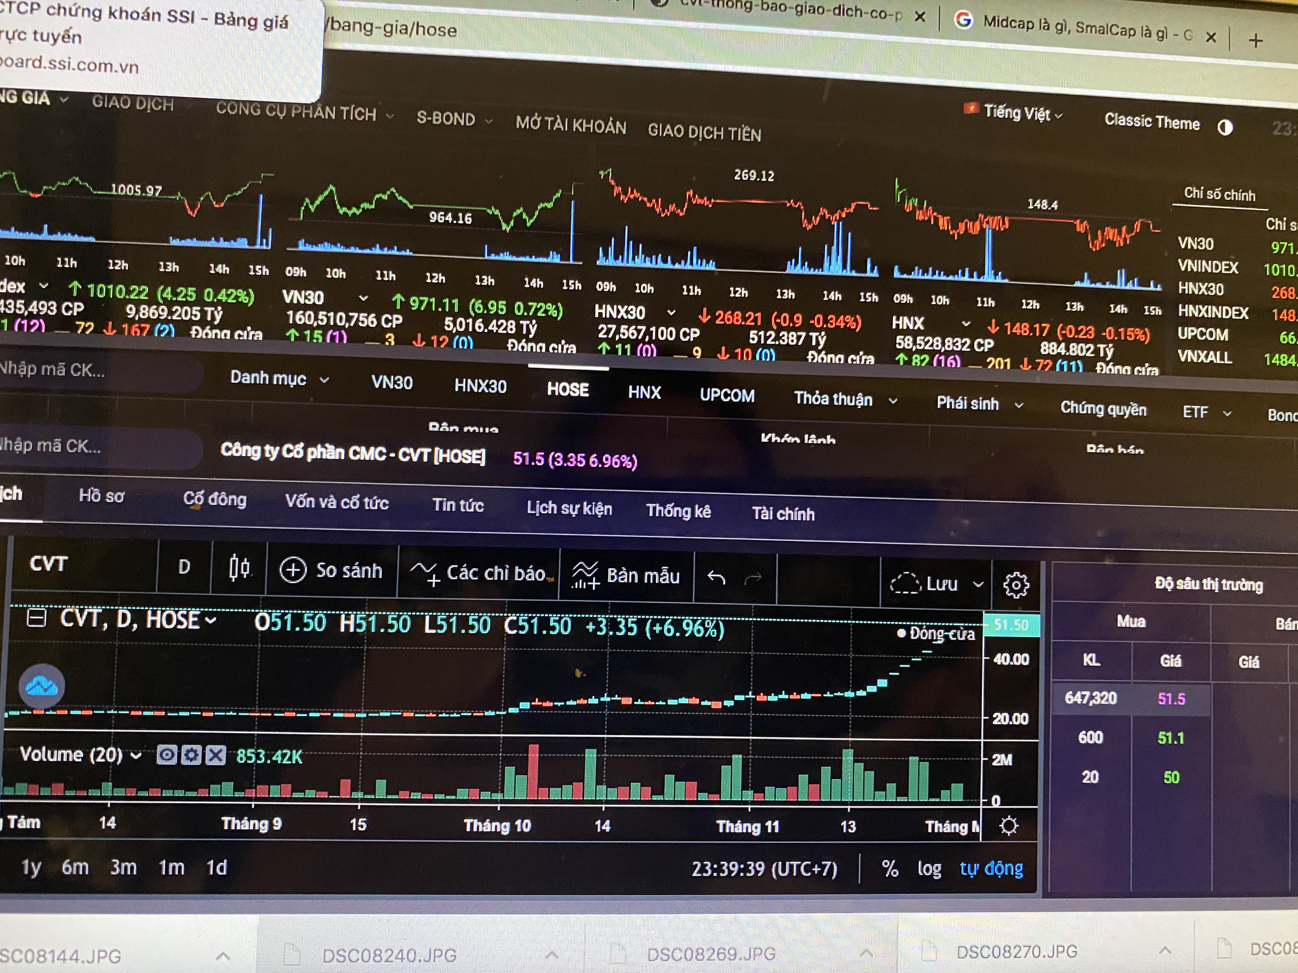
Task: Open the ETF dropdown
Action: (1206, 412)
